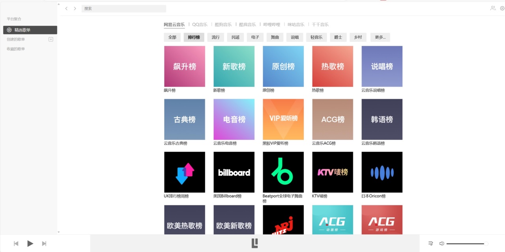This screenshot has height=252, width=505.
Task: Select the 电子 filter
Action: (255, 38)
